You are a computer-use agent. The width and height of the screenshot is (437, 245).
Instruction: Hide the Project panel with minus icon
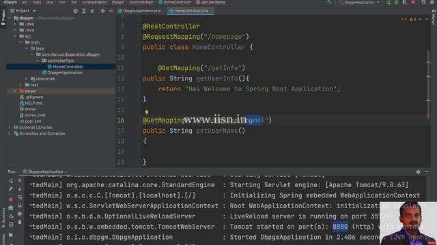111,11
